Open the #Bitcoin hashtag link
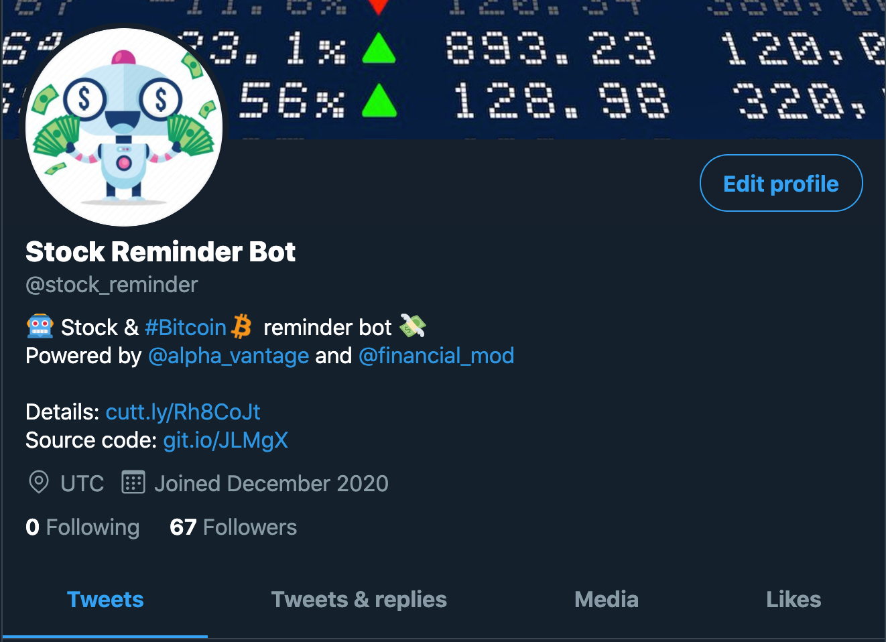The height and width of the screenshot is (642, 886). point(186,327)
